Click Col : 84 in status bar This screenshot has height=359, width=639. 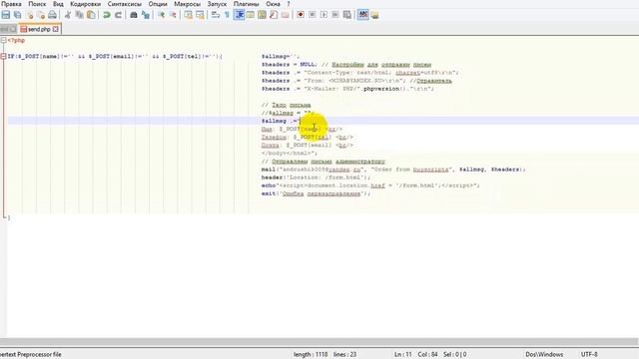(427, 355)
